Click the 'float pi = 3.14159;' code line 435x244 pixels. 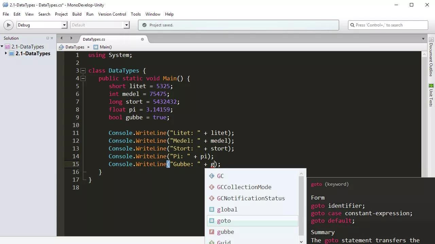tap(141, 109)
